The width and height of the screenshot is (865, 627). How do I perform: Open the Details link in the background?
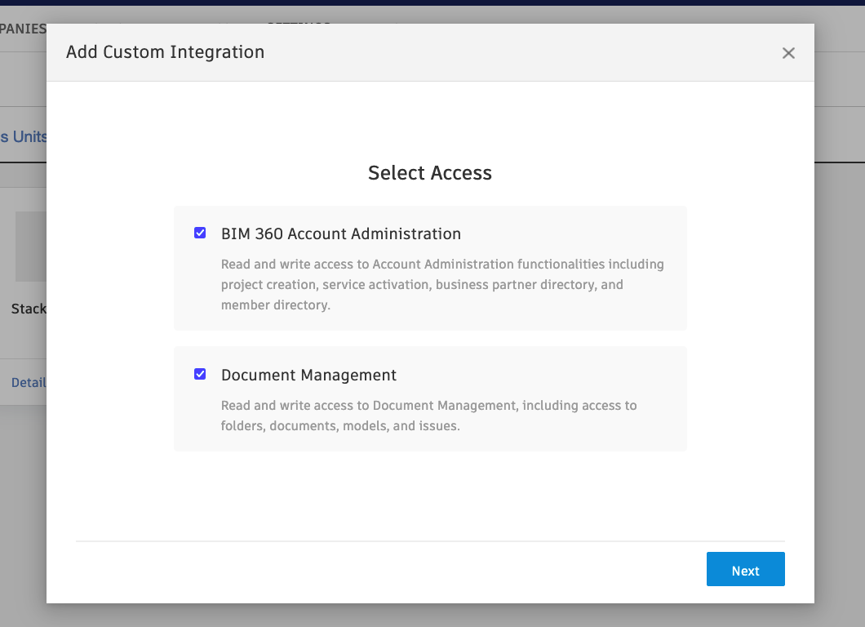coord(27,382)
